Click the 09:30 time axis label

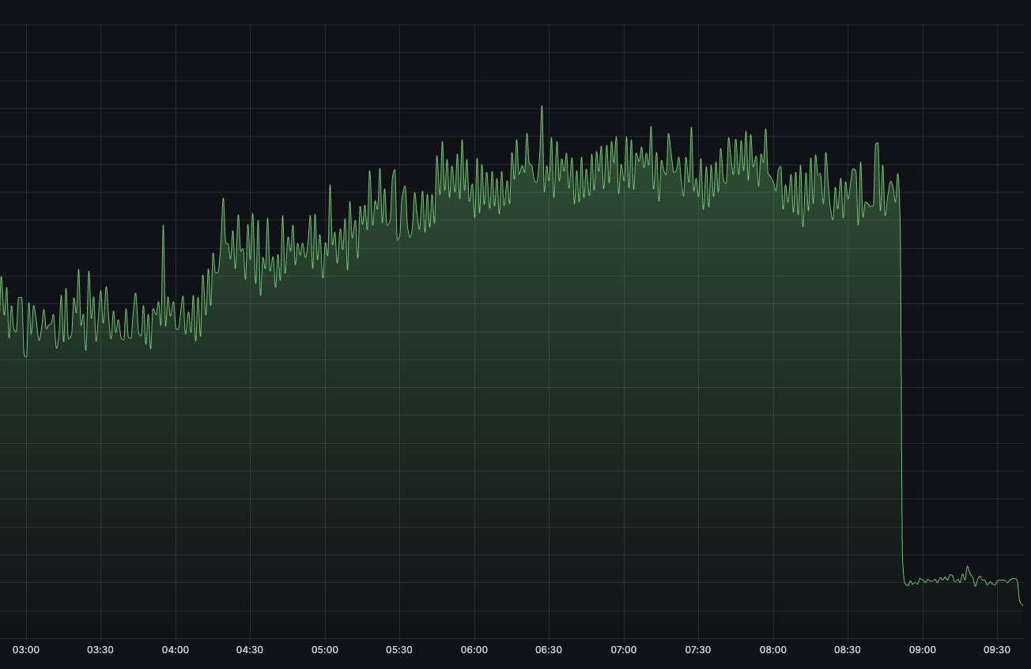(997, 650)
